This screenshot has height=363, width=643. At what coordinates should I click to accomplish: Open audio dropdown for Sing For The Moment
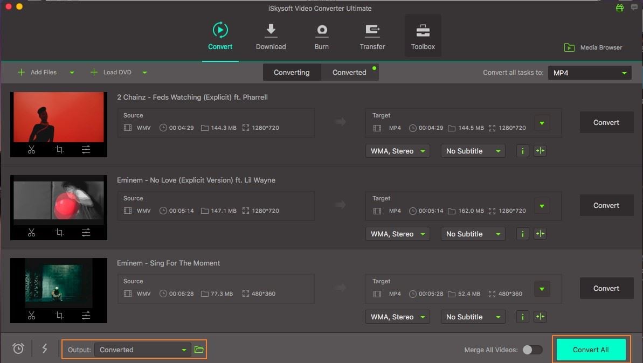coord(397,317)
